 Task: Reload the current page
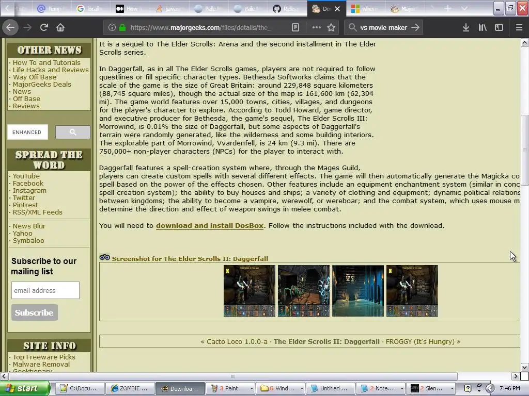[44, 27]
